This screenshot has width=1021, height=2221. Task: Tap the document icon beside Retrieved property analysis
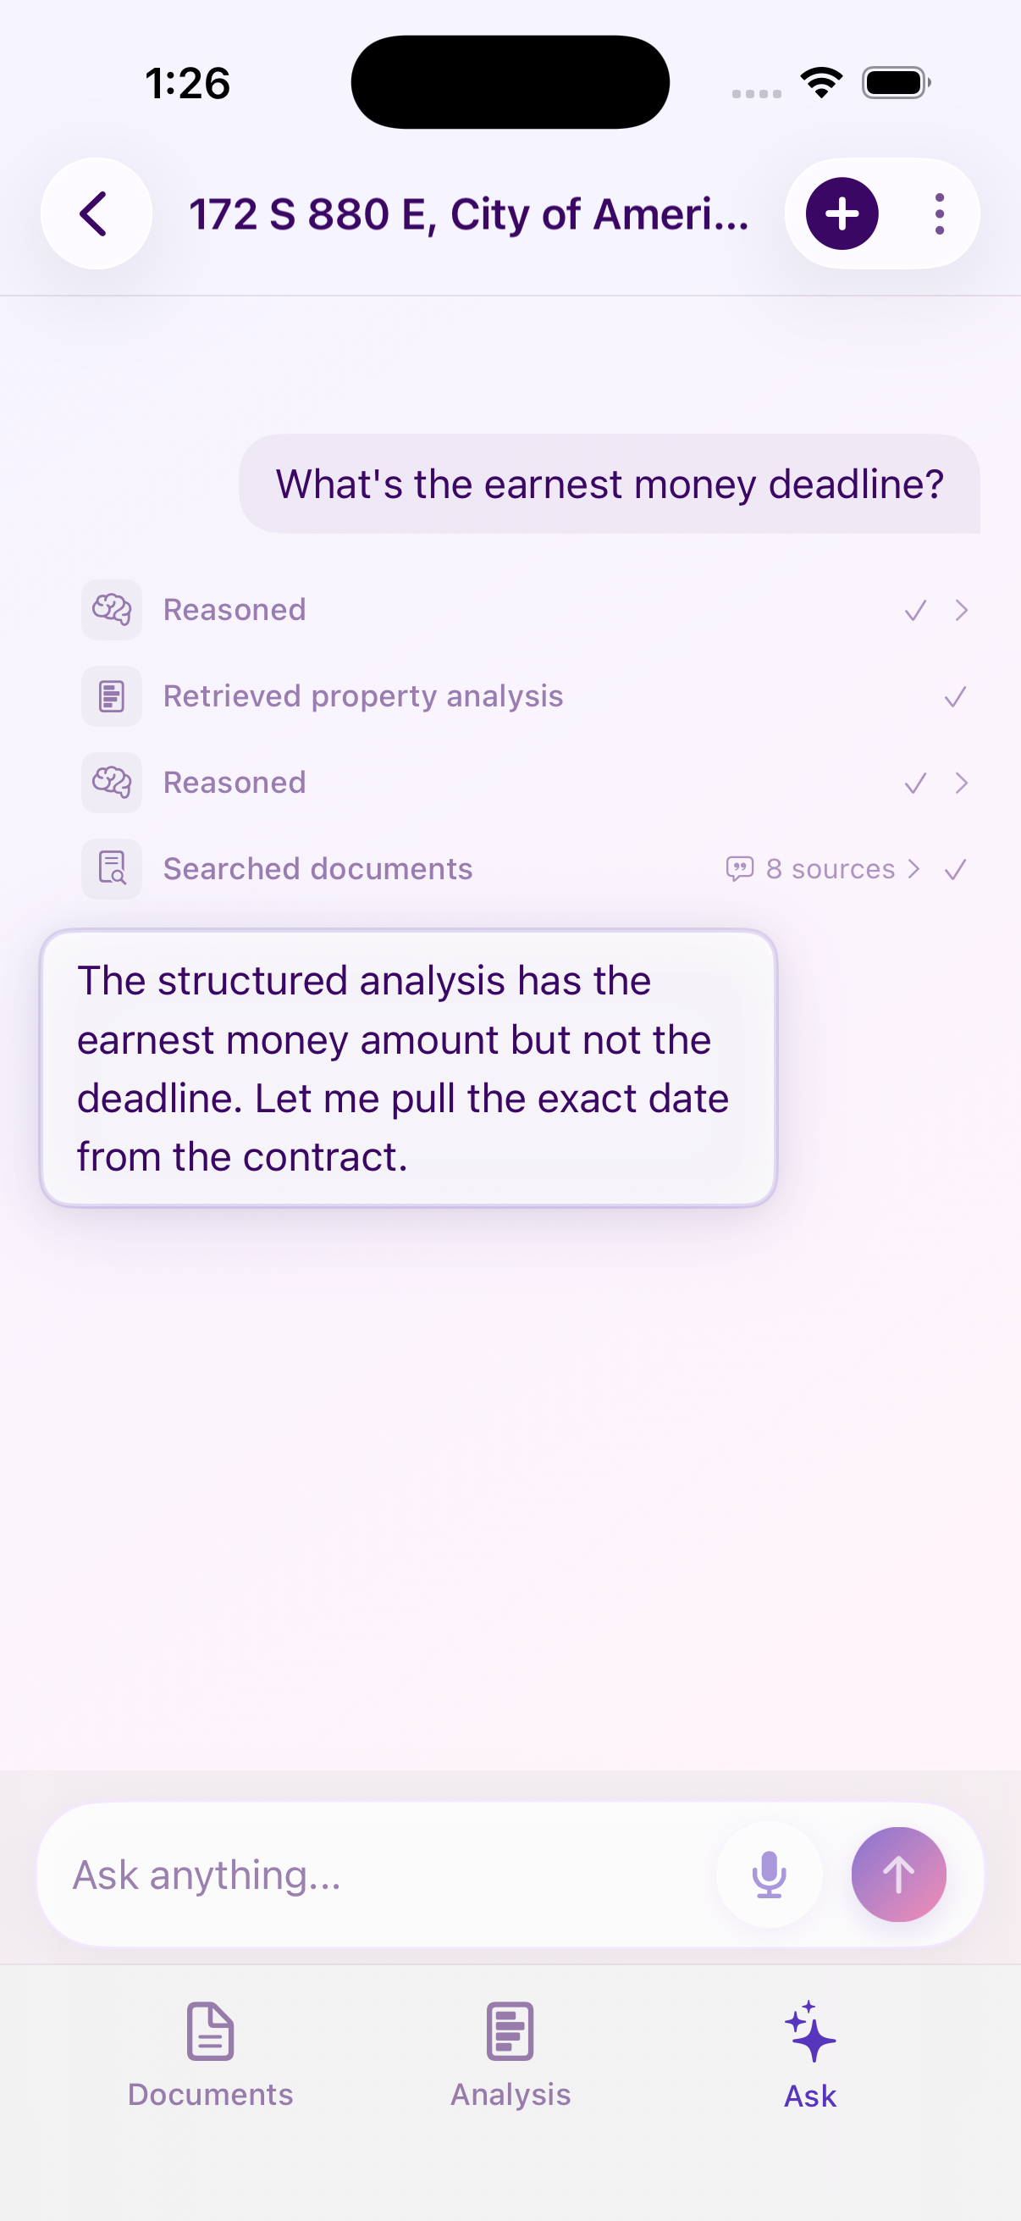point(112,695)
